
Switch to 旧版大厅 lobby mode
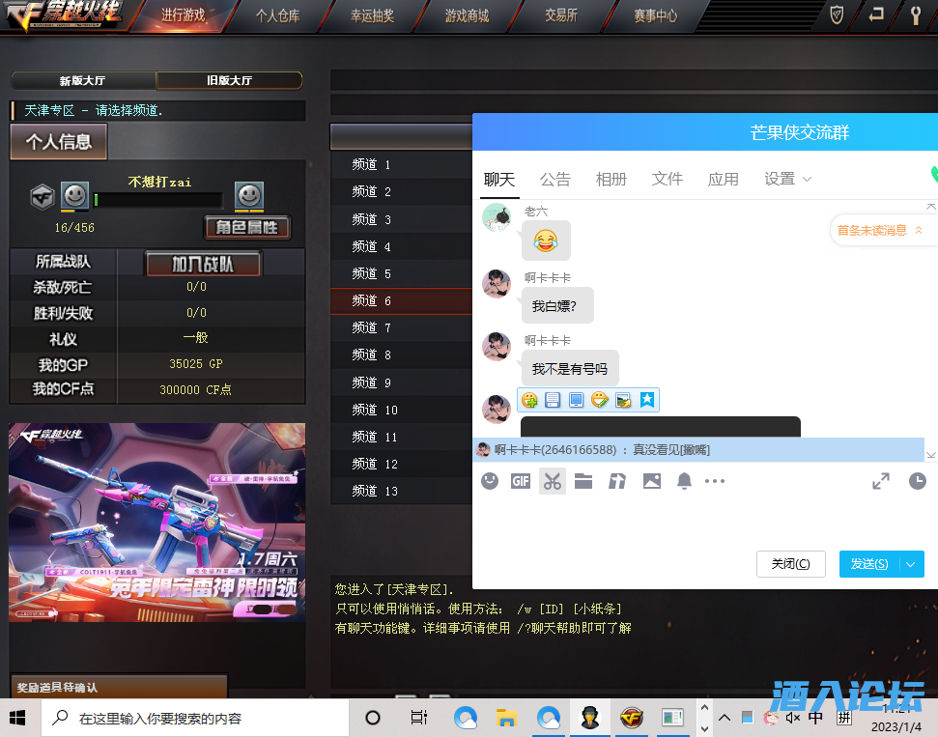point(230,80)
